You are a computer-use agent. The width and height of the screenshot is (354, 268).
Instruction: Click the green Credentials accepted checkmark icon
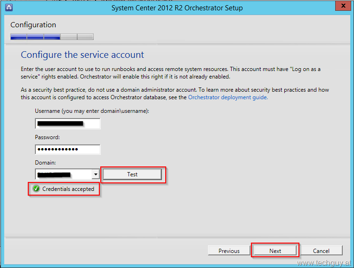click(x=36, y=189)
